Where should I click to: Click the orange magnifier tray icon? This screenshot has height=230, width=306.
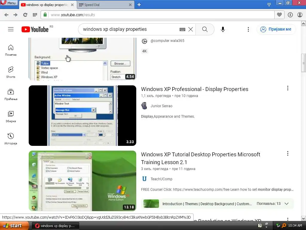(284, 226)
